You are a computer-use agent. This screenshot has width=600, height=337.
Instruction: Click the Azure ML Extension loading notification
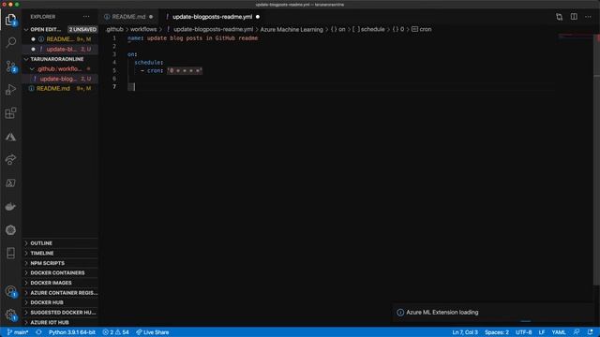(x=494, y=313)
